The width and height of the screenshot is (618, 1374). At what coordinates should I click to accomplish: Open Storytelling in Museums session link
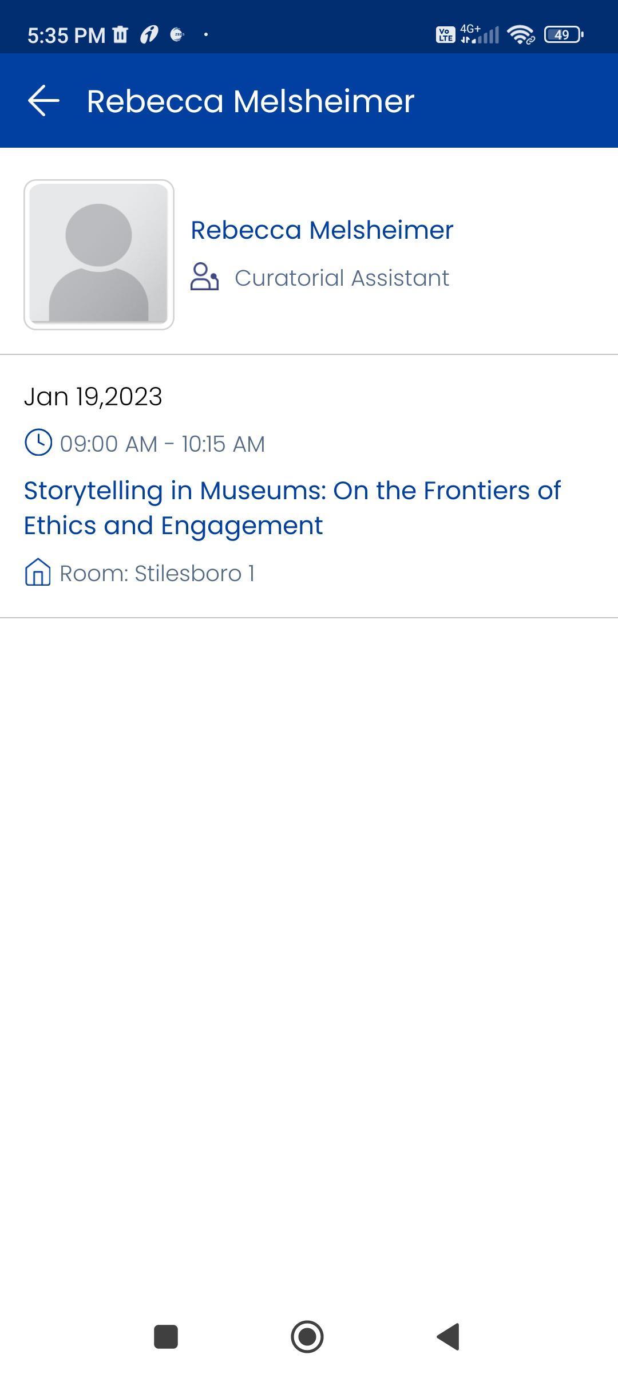292,508
